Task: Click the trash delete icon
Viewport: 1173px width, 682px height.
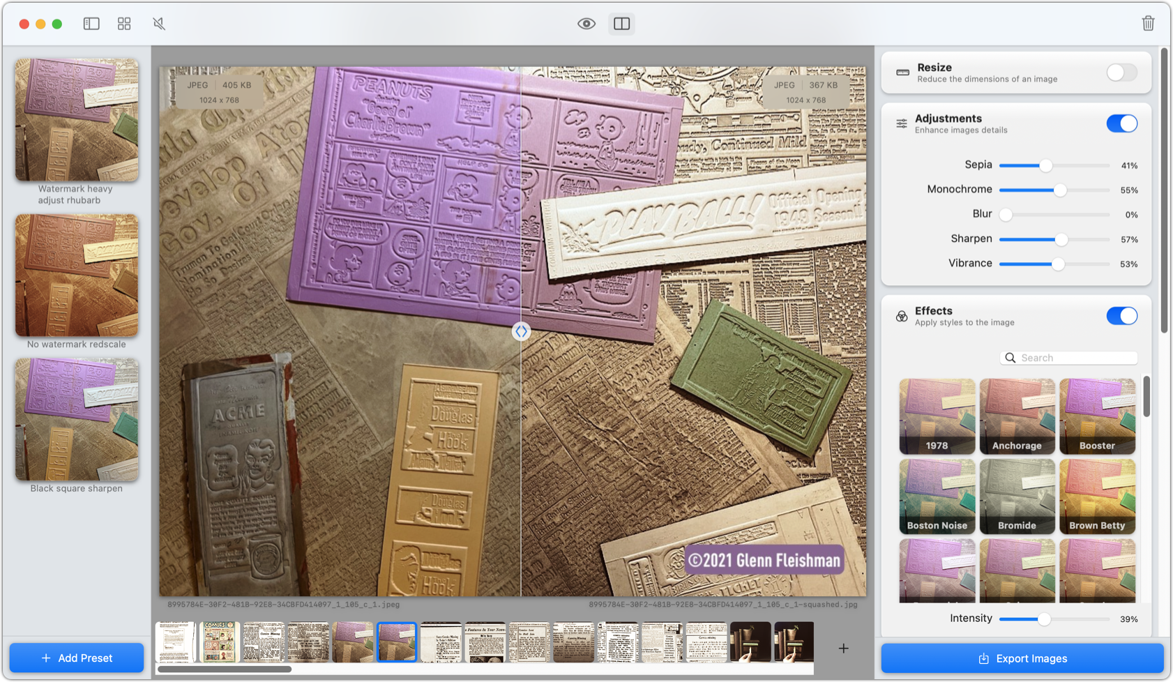Action: 1148,23
